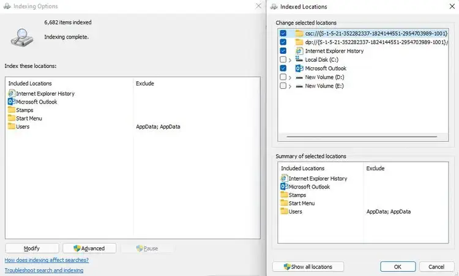The image size is (459, 276).
Task: Select Stamps folder icon in Index these locations
Action: (12, 110)
